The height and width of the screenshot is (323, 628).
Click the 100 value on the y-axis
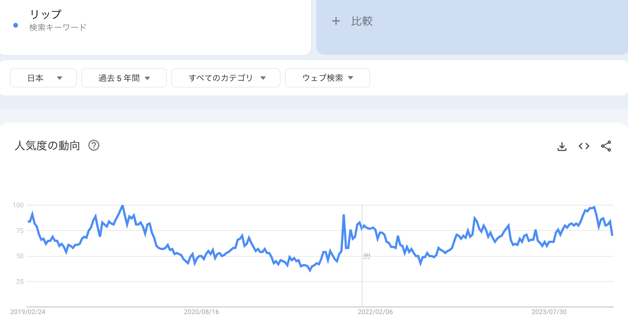pos(18,205)
